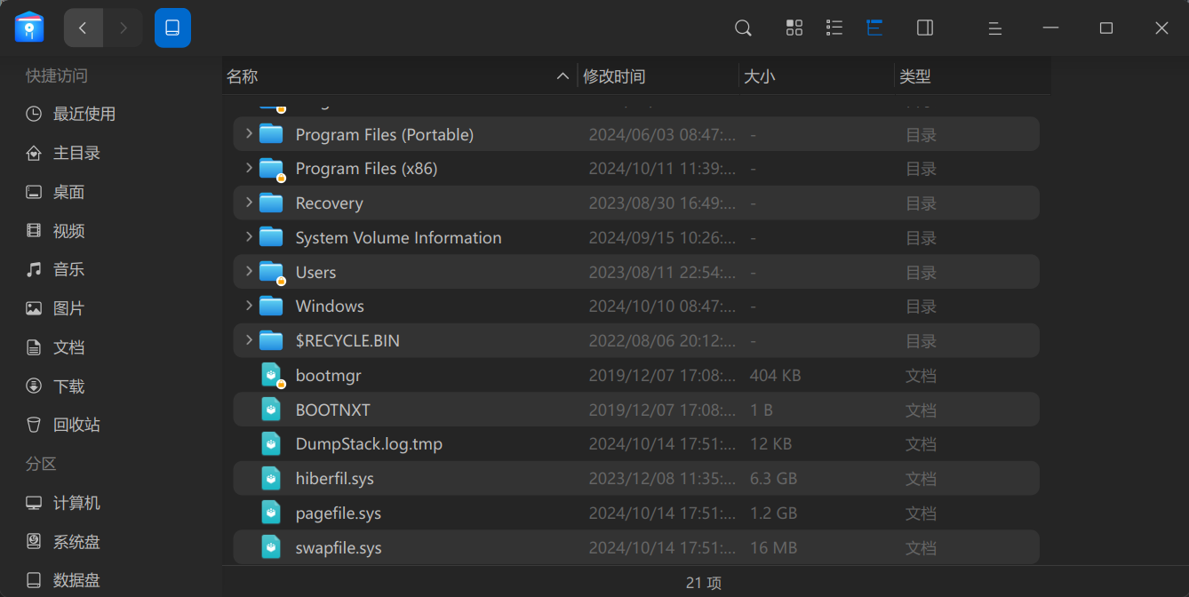Expand the Windows folder chevron
This screenshot has width=1189, height=597.
coord(249,306)
